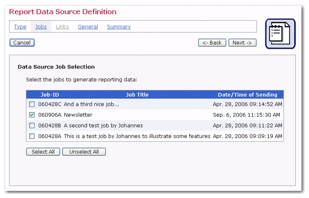Click the job ID 060428A
Screen dimensions: 309x198
[50, 136]
